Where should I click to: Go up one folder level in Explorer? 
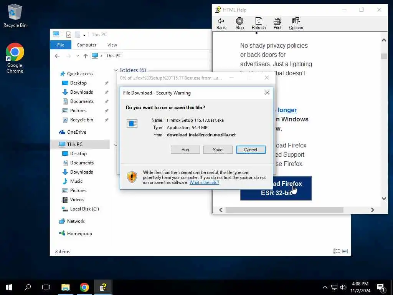(x=86, y=56)
